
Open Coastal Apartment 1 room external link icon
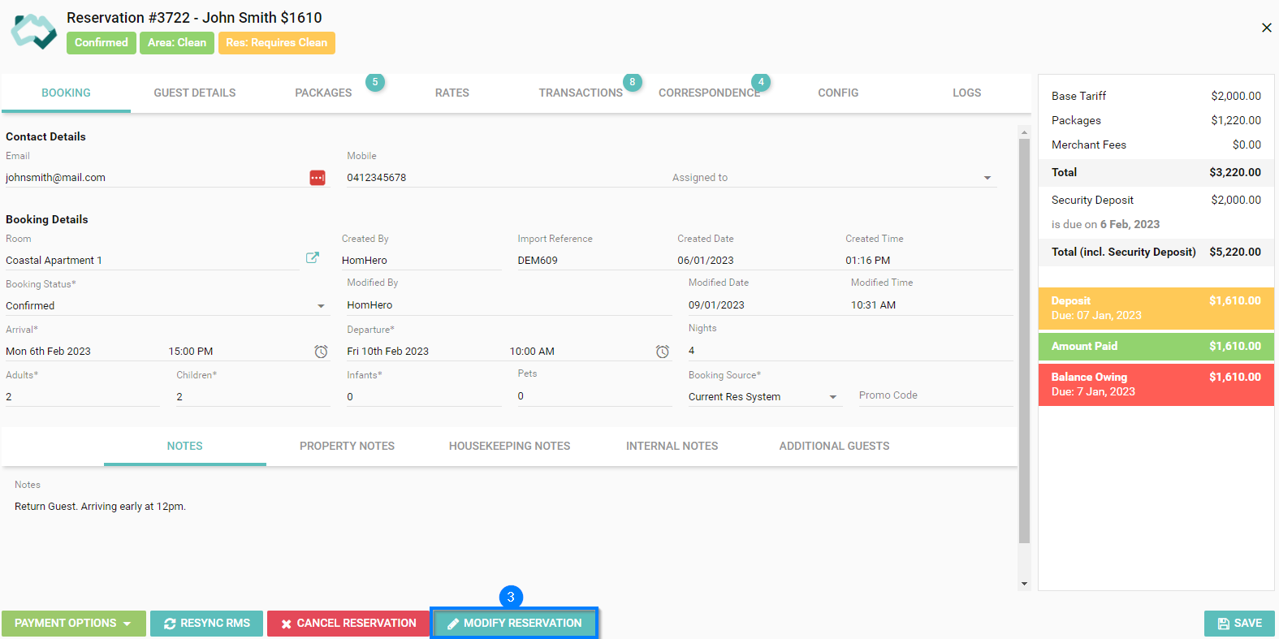[312, 257]
